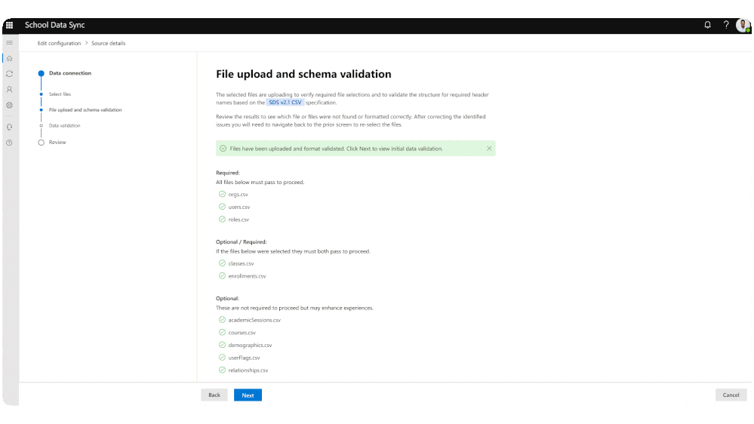754x424 pixels.
Task: Click the question mark help icon
Action: pyautogui.click(x=726, y=25)
